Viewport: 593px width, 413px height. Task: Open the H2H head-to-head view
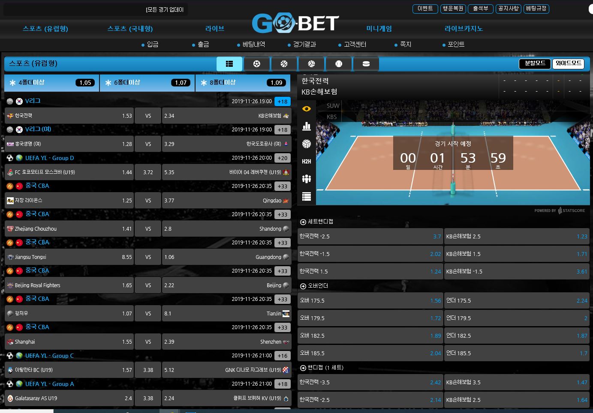click(307, 161)
